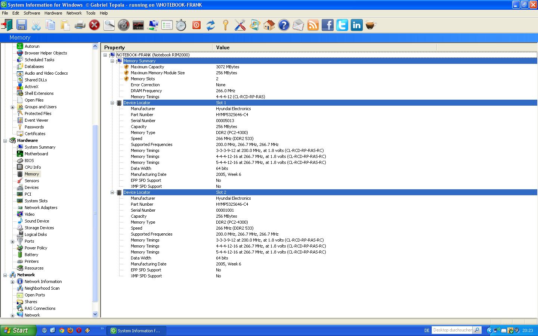Open the Facebook toolbar icon

[x=327, y=25]
